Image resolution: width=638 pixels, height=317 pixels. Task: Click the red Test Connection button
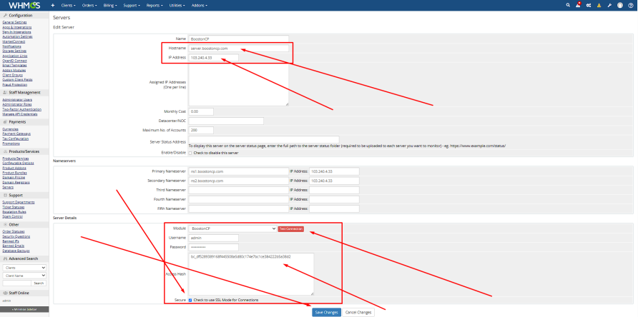(291, 228)
